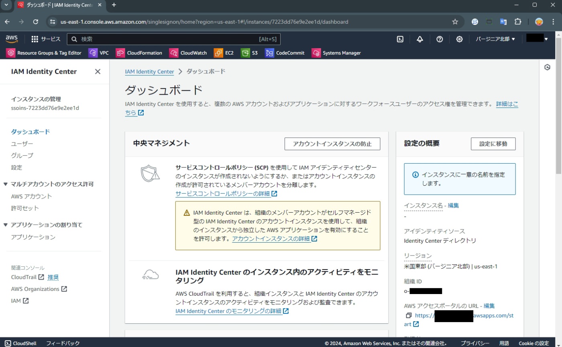The image size is (562, 347).
Task: Open the account menu dropdown
Action: pyautogui.click(x=537, y=39)
